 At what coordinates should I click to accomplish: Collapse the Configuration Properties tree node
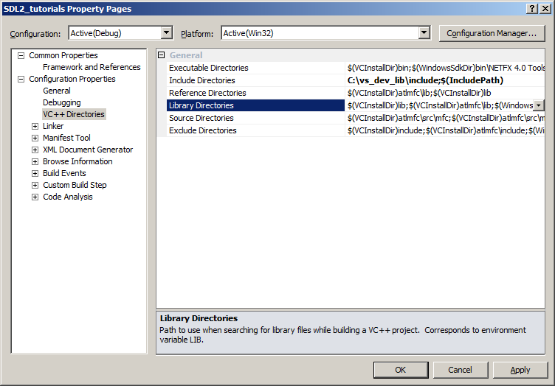[21, 79]
